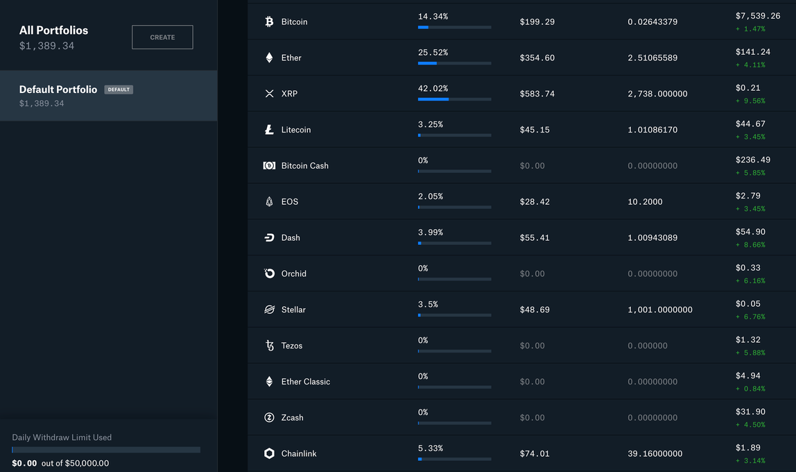
Task: Click the Bitcoin 14.34% allocation bar
Action: coord(454,27)
